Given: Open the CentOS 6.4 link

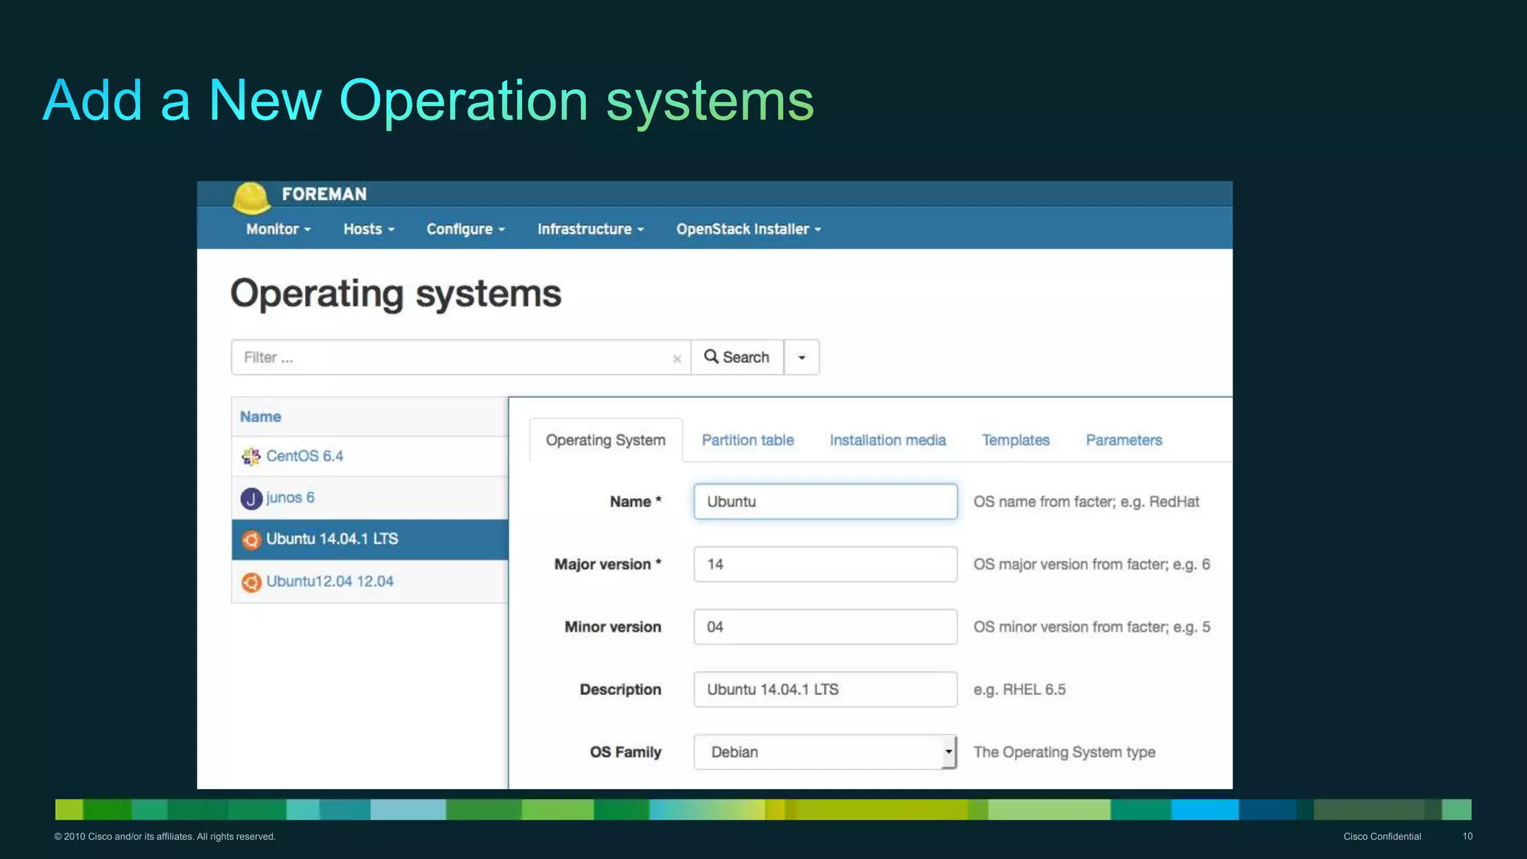Looking at the screenshot, I should point(304,456).
